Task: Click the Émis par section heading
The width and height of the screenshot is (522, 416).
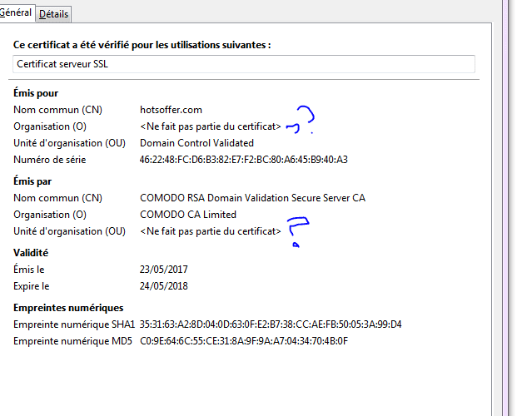Action: (x=35, y=181)
